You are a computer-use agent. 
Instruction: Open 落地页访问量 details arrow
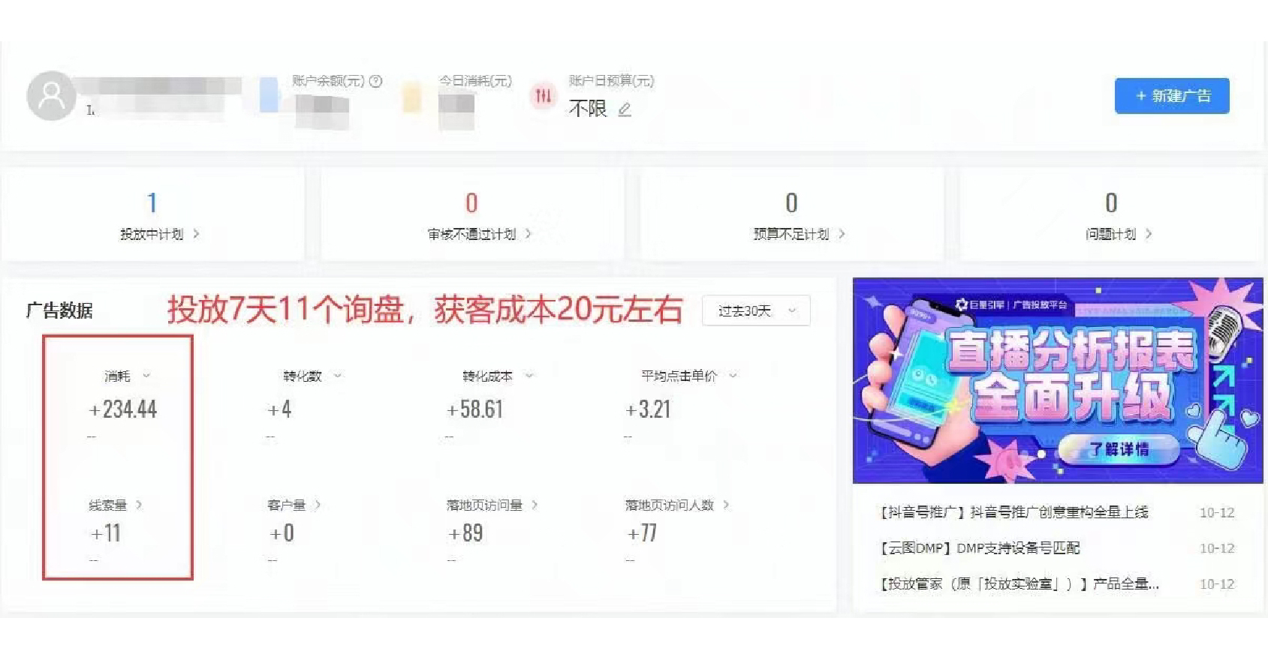[x=535, y=505]
